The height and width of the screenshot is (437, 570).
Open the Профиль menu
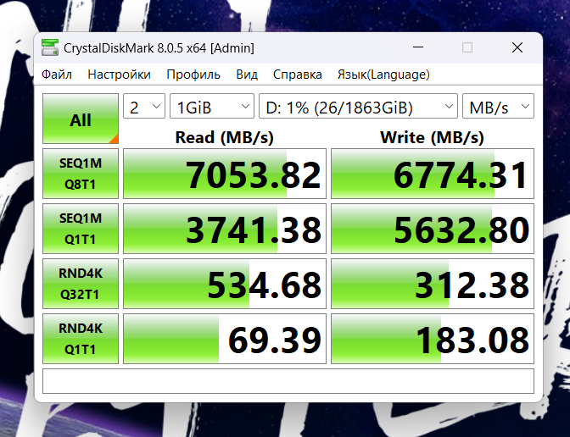[193, 75]
